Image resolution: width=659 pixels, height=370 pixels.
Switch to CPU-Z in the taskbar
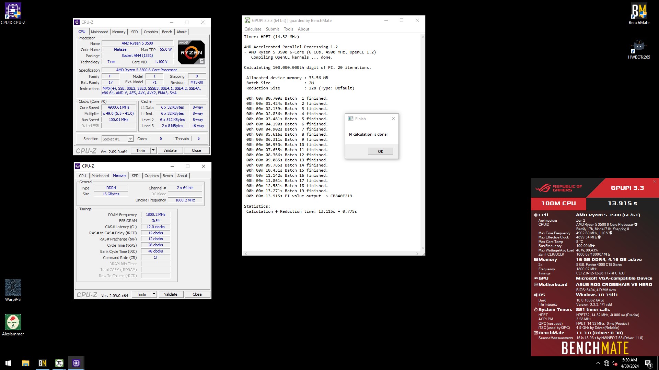(76, 363)
